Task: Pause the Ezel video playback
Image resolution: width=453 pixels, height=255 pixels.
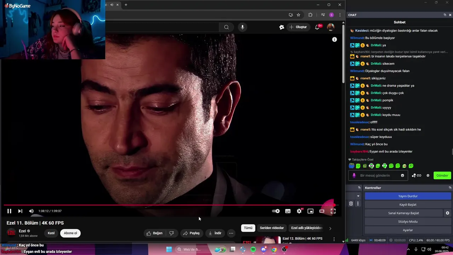Action: [9, 211]
